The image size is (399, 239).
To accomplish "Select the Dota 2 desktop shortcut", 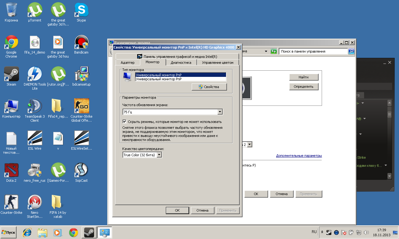I will [x=11, y=173].
